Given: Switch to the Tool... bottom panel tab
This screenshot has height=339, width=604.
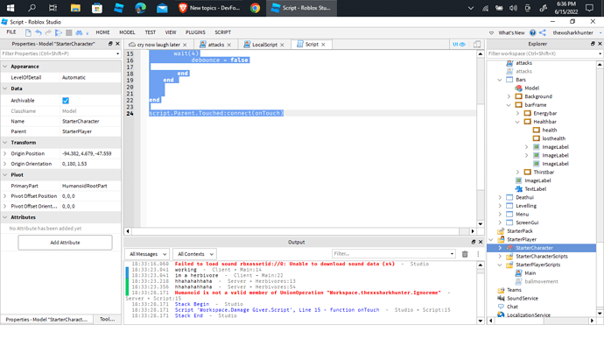Looking at the screenshot, I should click(107, 320).
